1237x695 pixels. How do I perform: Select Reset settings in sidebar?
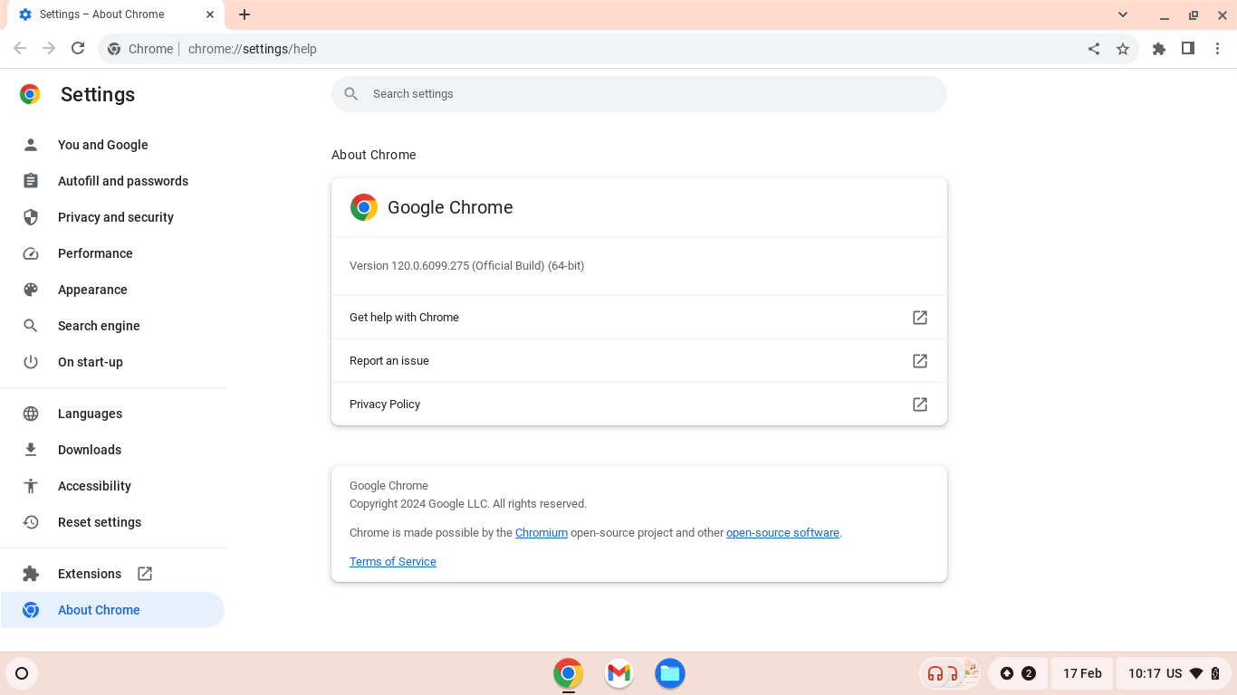(112, 522)
